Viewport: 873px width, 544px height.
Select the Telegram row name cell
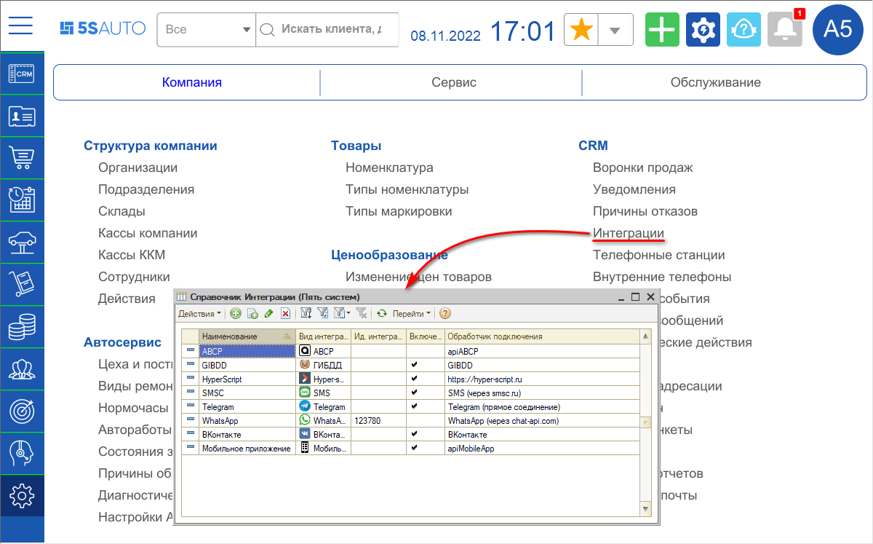click(x=247, y=406)
